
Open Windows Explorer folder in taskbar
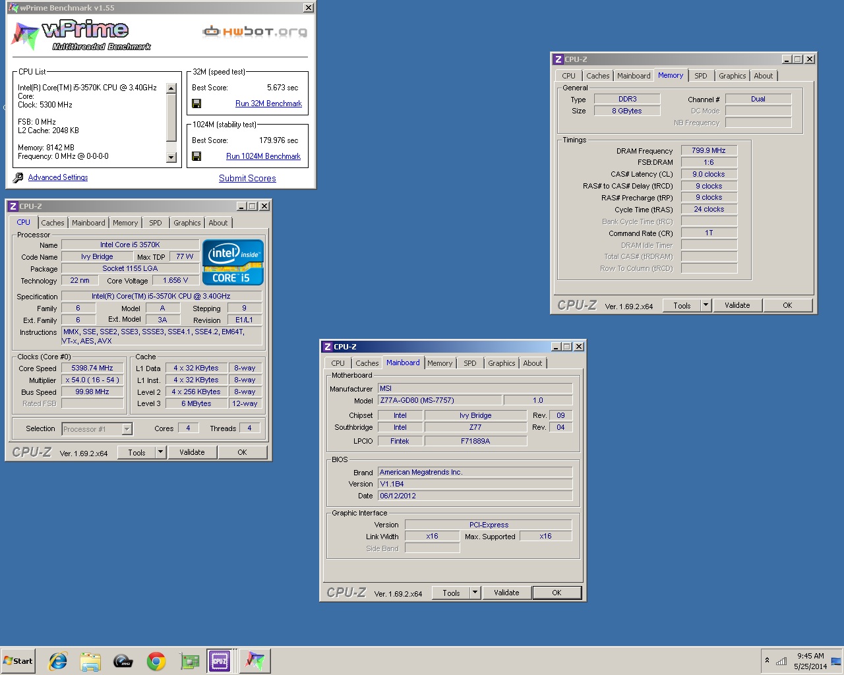[x=90, y=661]
